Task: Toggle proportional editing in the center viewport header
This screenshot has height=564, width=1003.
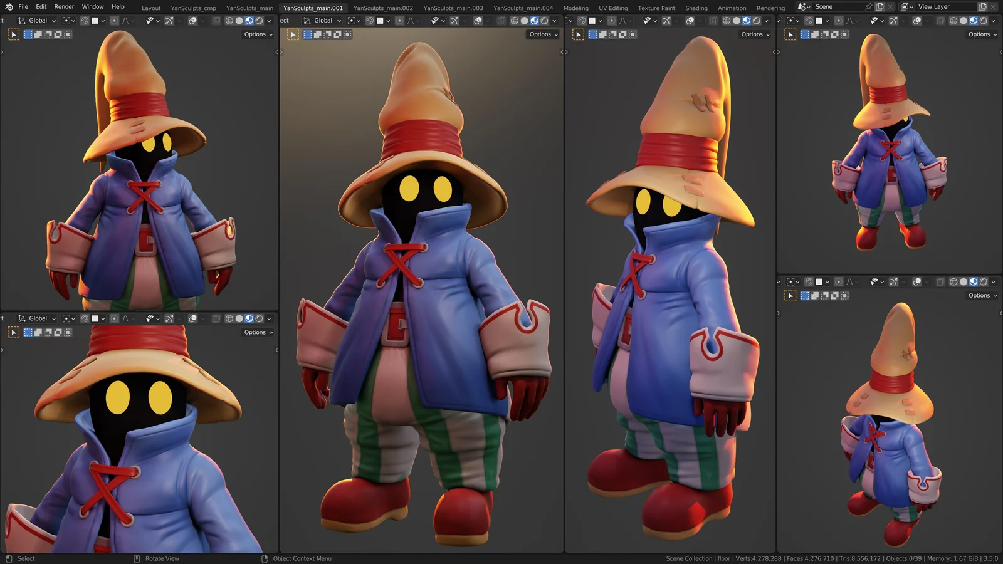Action: (x=400, y=20)
